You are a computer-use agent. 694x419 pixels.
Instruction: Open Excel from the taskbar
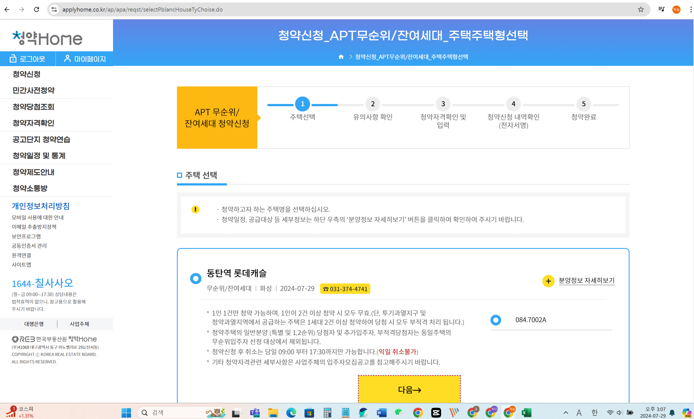pyautogui.click(x=526, y=413)
